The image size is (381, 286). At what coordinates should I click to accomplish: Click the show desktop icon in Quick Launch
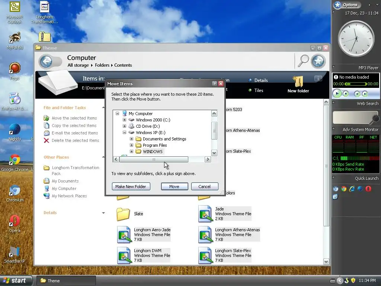click(335, 197)
